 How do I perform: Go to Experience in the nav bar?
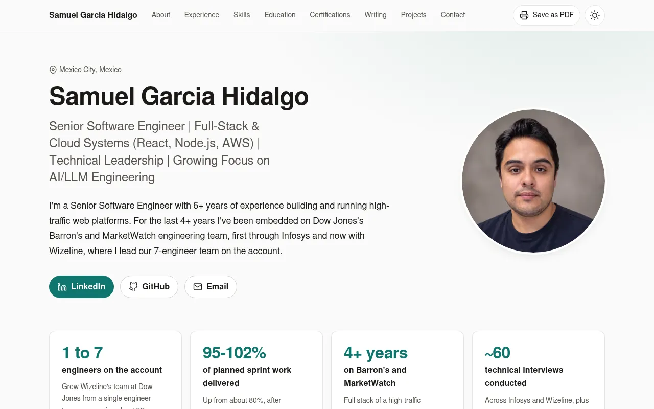point(202,15)
